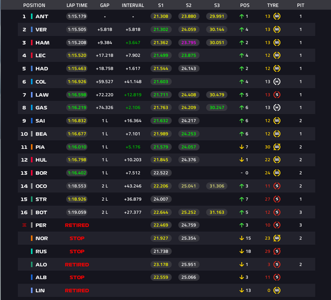The image size is (331, 300).
Task: Click the used medium tyre icon in PIA's row
Action: click(x=277, y=147)
